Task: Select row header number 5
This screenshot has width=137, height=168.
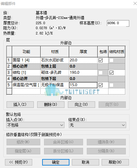Action: [x=9, y=85]
